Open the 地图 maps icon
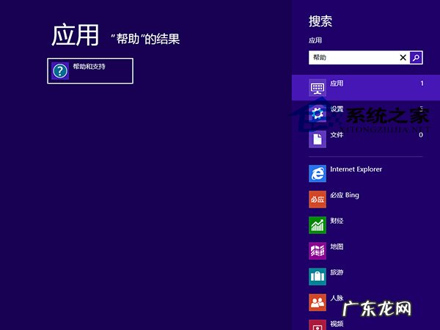The image size is (440, 330). click(x=318, y=251)
